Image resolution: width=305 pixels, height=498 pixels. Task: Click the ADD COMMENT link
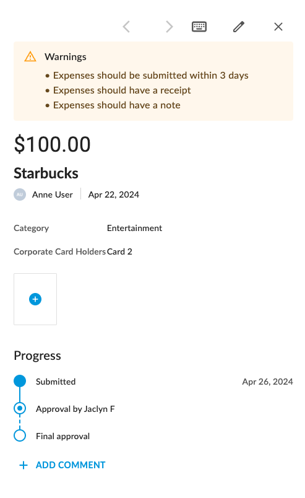(x=71, y=465)
